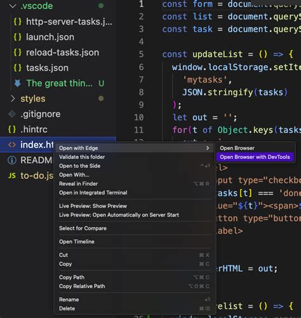Choose Open With... option
Viewport: 301px width, 318px height.
coord(135,175)
